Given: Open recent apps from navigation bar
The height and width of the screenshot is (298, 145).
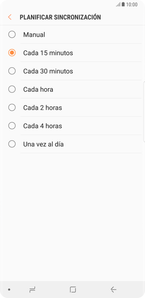Looking at the screenshot, I should (32, 290).
